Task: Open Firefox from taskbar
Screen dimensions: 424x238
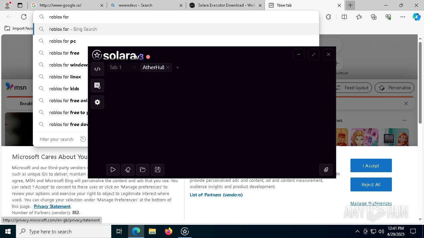Action: (169, 231)
